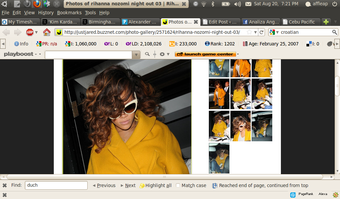
Task: Switch to the 'My Timesh...' tab
Action: tap(20, 22)
